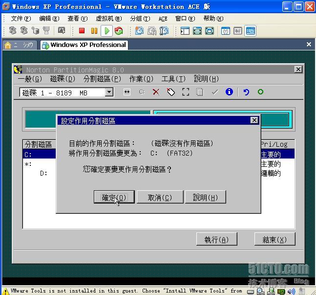Click the green circle icon in PartitionMagic toolbar
316x295 pixels.
pyautogui.click(x=260, y=92)
